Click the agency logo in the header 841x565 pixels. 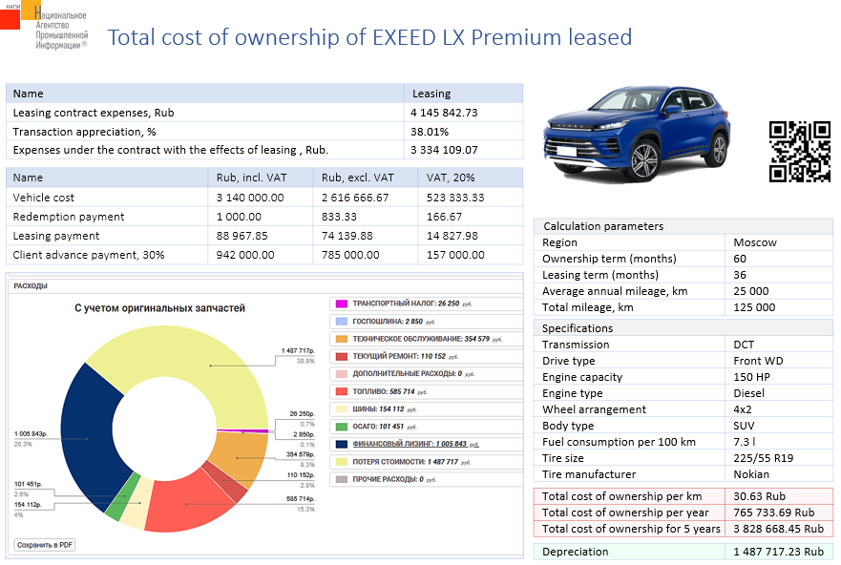coord(44,25)
